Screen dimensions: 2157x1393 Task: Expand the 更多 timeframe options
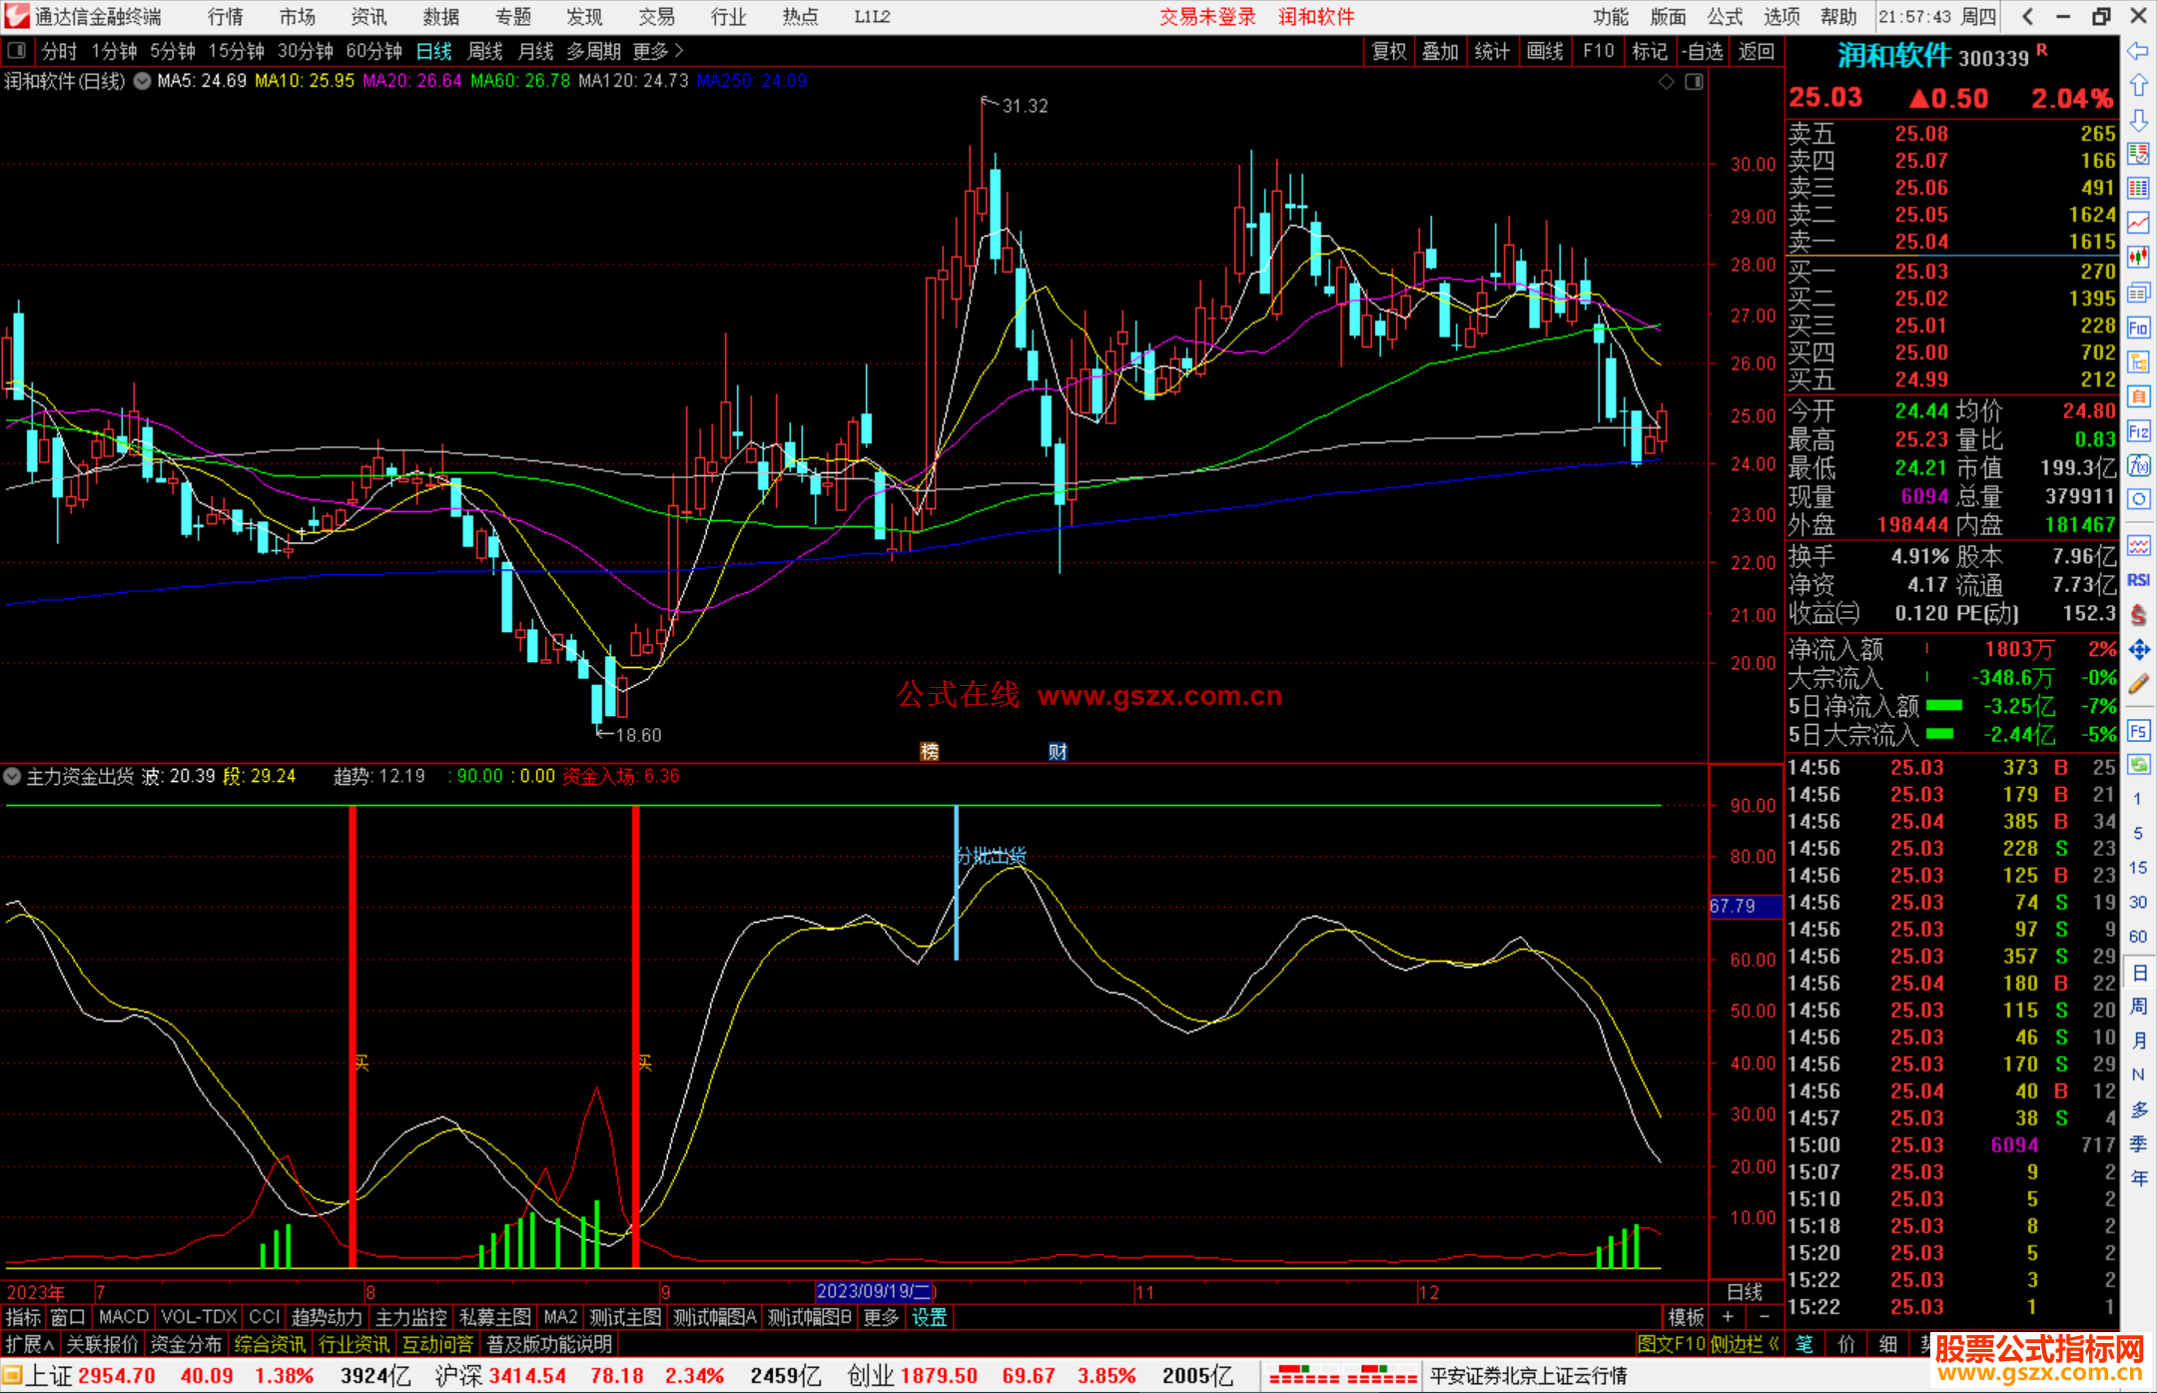click(x=658, y=51)
